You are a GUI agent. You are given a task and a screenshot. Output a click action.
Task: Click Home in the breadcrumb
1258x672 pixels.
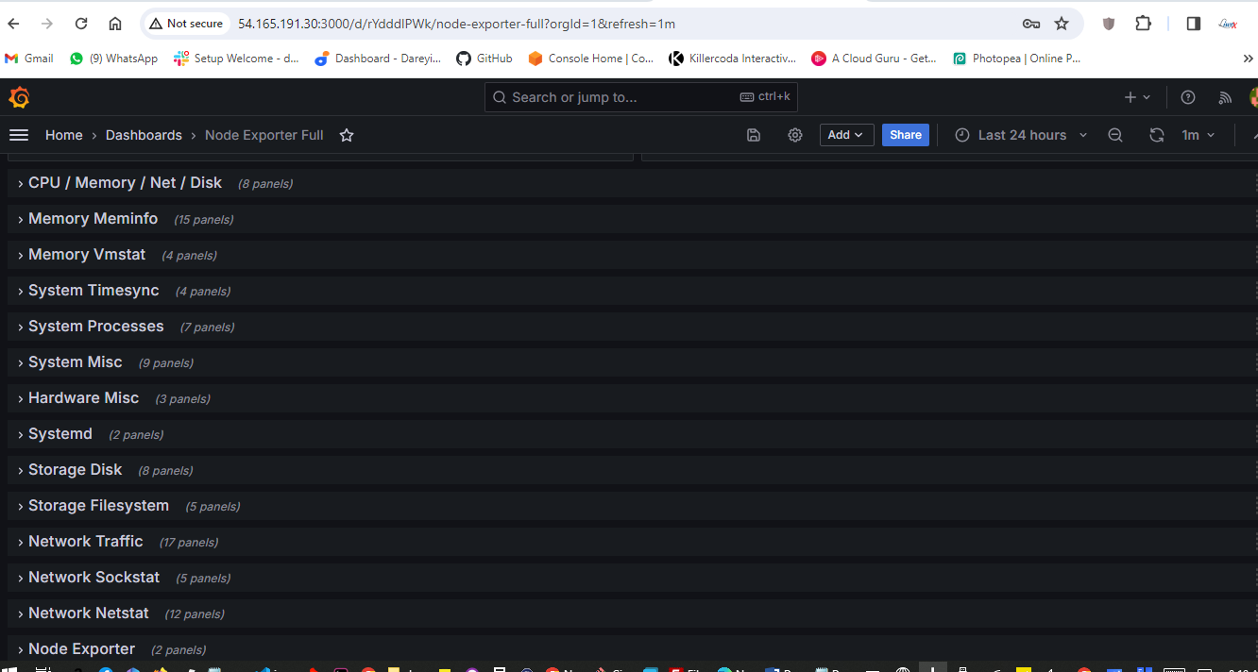pyautogui.click(x=64, y=135)
